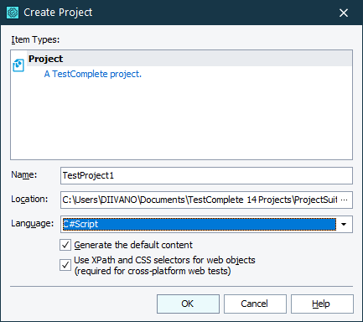Click the 'A TestComplete project.' description
Image resolution: width=363 pixels, height=322 pixels.
pos(93,74)
